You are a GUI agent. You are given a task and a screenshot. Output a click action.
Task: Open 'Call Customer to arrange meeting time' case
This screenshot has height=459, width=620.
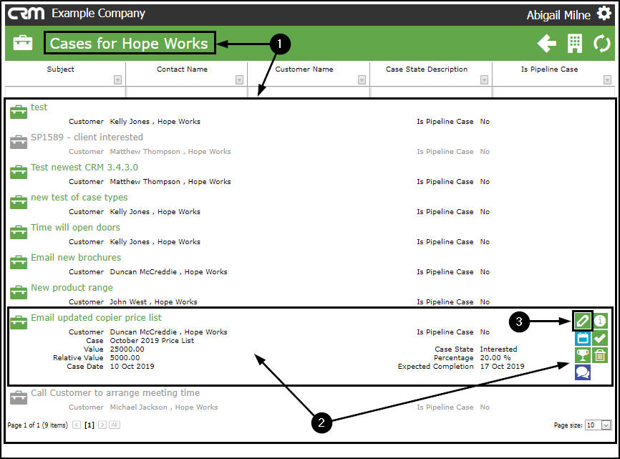115,392
